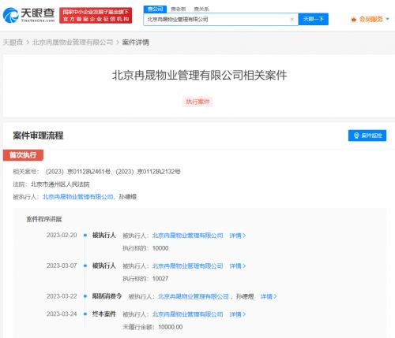Select the court name 北京市通州区人民法院
The width and height of the screenshot is (395, 338).
click(60, 184)
